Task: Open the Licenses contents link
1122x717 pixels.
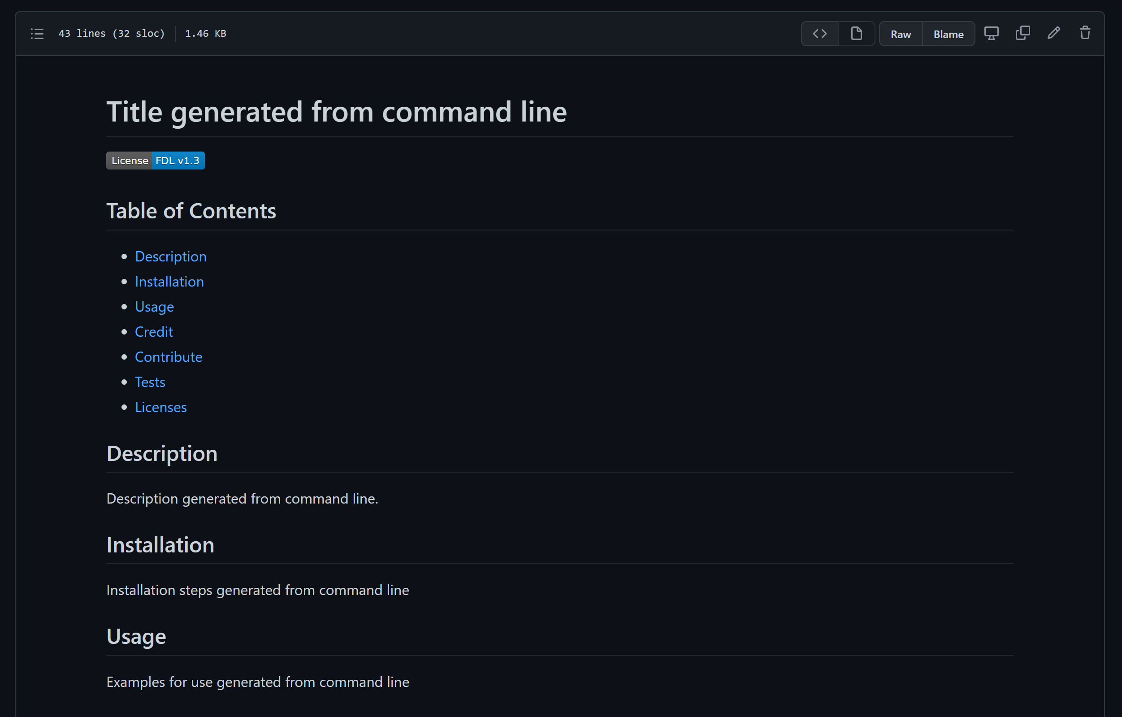Action: pyautogui.click(x=161, y=408)
